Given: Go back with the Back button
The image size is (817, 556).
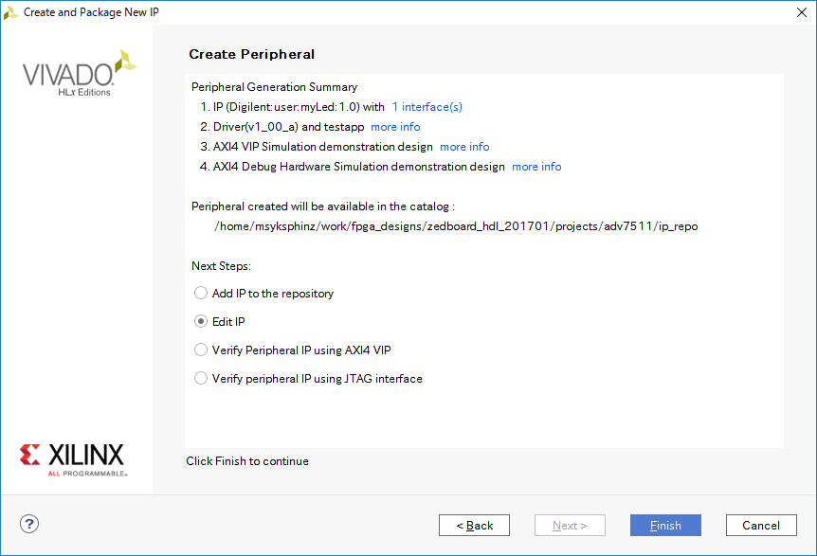Looking at the screenshot, I should click(x=474, y=526).
